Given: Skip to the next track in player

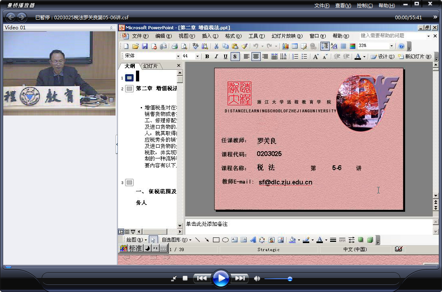Looking at the screenshot, I should 239,278.
